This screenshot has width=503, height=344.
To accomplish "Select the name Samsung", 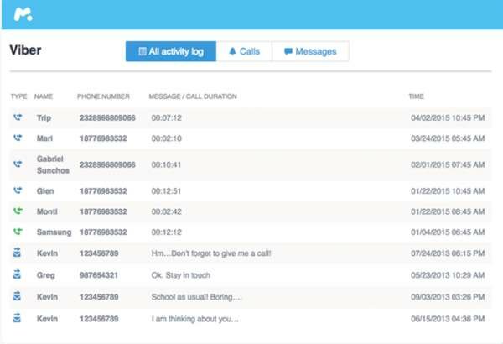I will [54, 232].
